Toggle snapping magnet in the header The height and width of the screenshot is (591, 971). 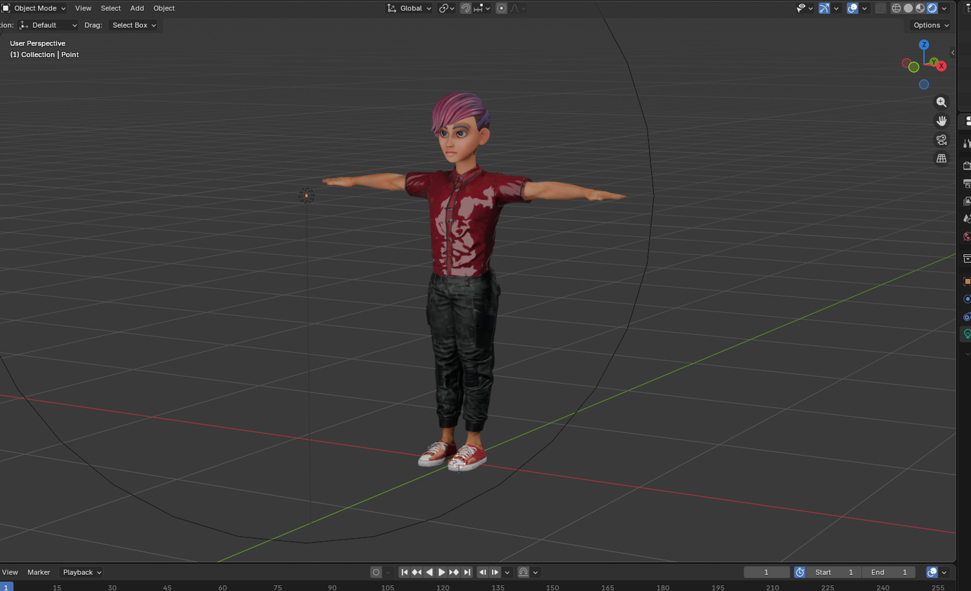tap(465, 8)
